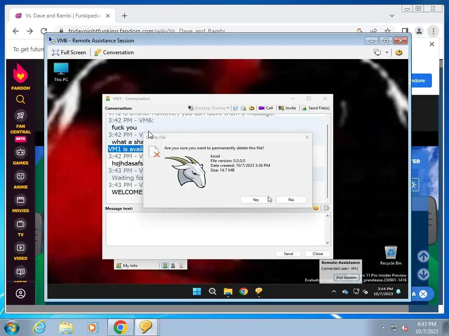Show hidden icons chevron in remote tray
The width and height of the screenshot is (449, 336).
pyautogui.click(x=334, y=292)
